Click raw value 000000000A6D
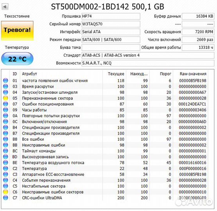This screenshot has height=211, width=217. point(192,122)
